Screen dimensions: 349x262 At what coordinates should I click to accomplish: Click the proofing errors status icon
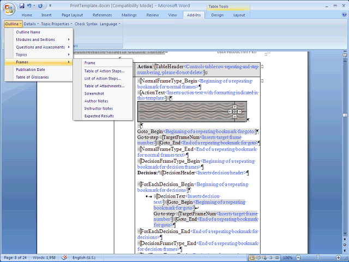pos(64,258)
